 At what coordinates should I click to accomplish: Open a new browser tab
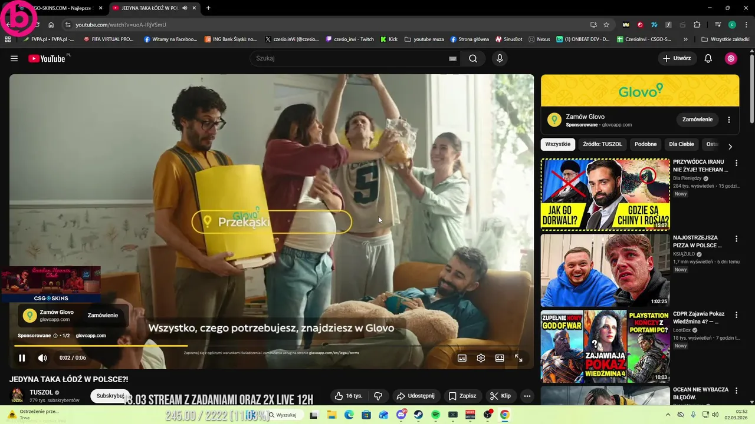(208, 8)
